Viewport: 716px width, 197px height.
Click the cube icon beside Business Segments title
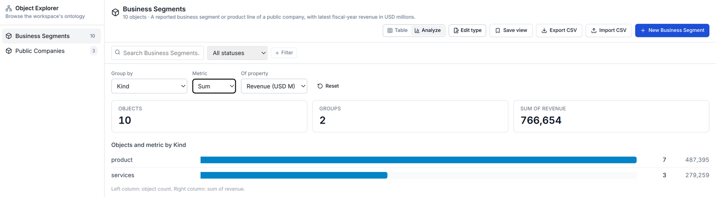click(115, 13)
